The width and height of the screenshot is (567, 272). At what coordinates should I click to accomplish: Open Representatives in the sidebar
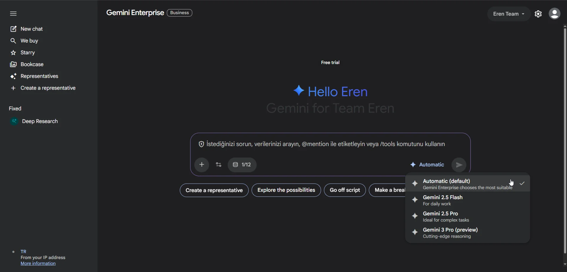(39, 76)
